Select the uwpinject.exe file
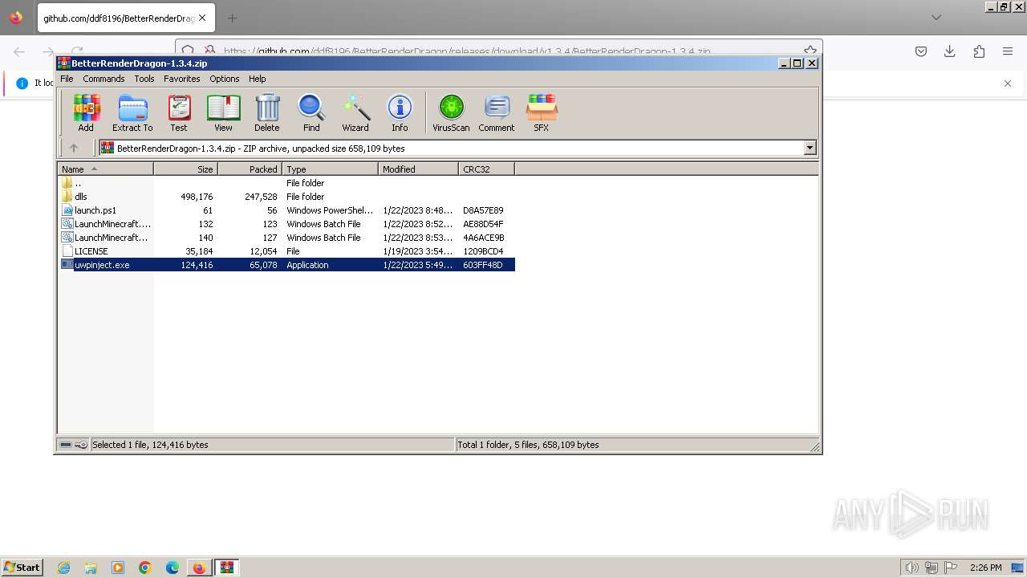1027x578 pixels. point(286,265)
